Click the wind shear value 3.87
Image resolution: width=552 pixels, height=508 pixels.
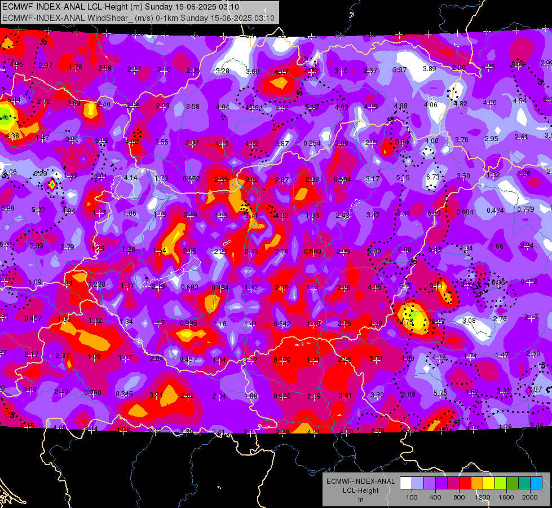282,143
